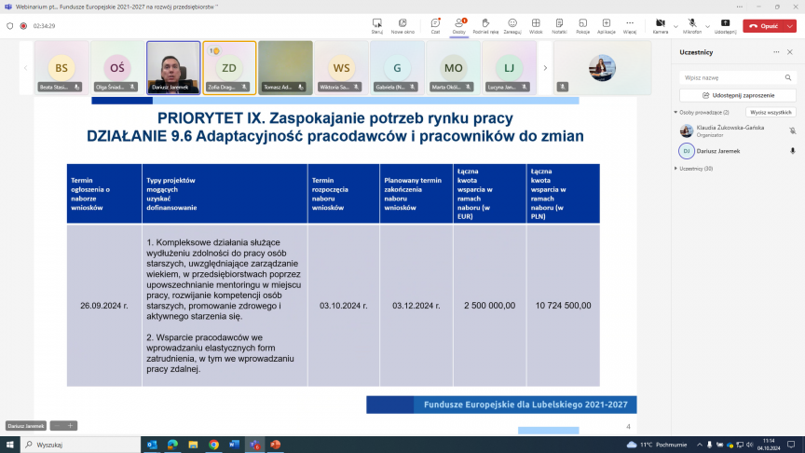Expand the Kamera options arrow
Viewport: 805px width, 453px height.
675,26
